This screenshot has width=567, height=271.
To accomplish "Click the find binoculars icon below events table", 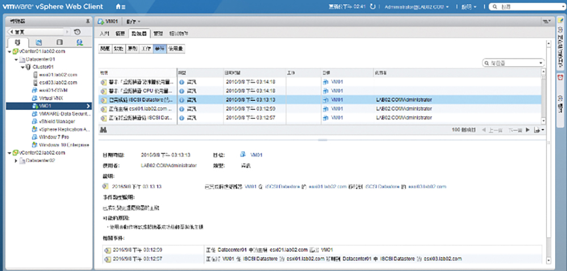I will tap(103, 129).
